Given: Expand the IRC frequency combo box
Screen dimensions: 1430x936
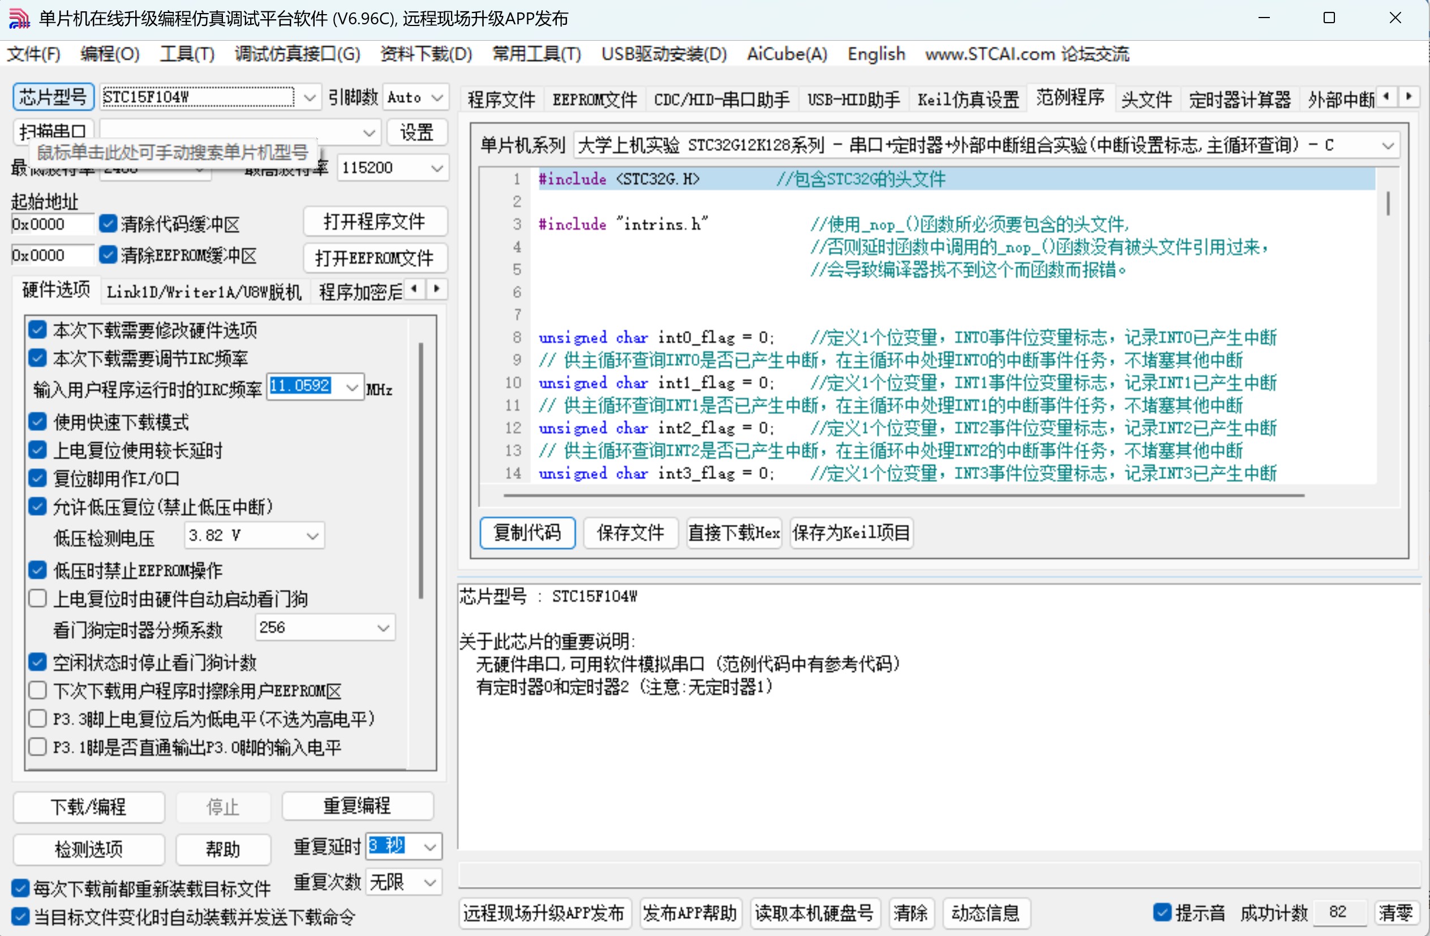Looking at the screenshot, I should (x=352, y=387).
